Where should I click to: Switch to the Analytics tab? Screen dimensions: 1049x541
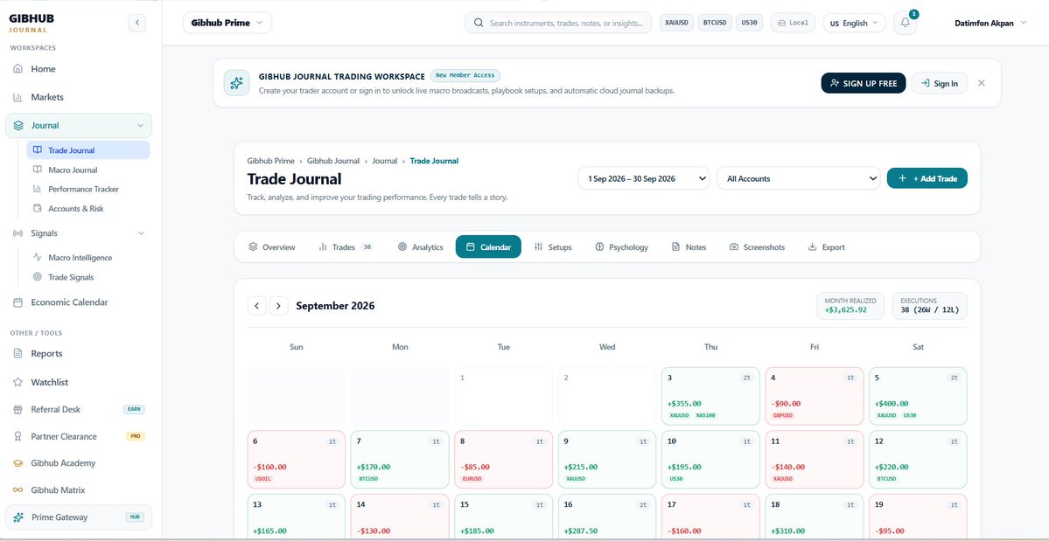(420, 247)
